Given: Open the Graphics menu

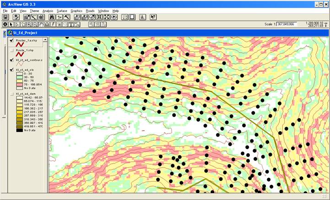Looking at the screenshot, I should point(76,10).
